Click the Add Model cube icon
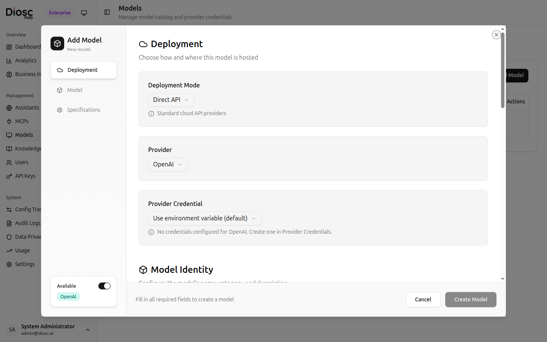 point(57,44)
